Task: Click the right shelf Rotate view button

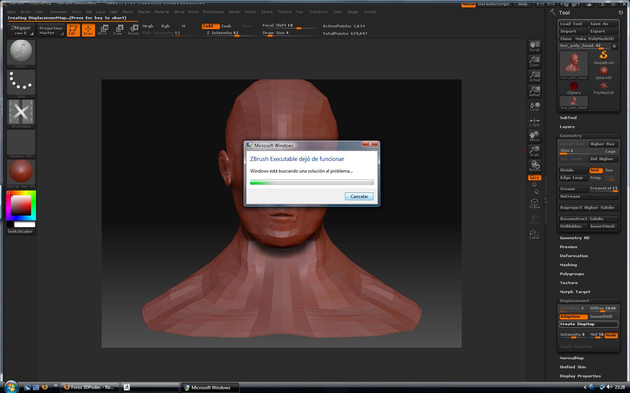Action: (534, 166)
